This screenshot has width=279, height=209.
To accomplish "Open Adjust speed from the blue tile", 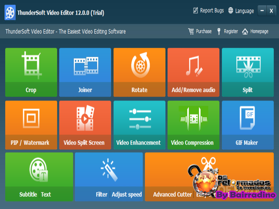I will (127, 195).
